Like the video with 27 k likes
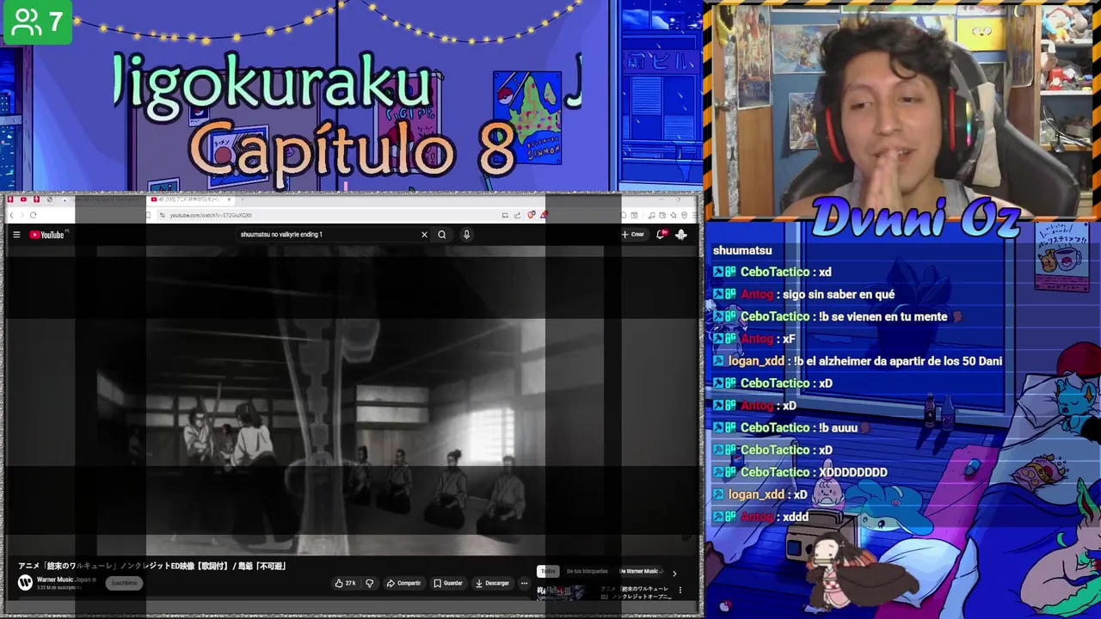This screenshot has width=1101, height=619. pyautogui.click(x=345, y=583)
